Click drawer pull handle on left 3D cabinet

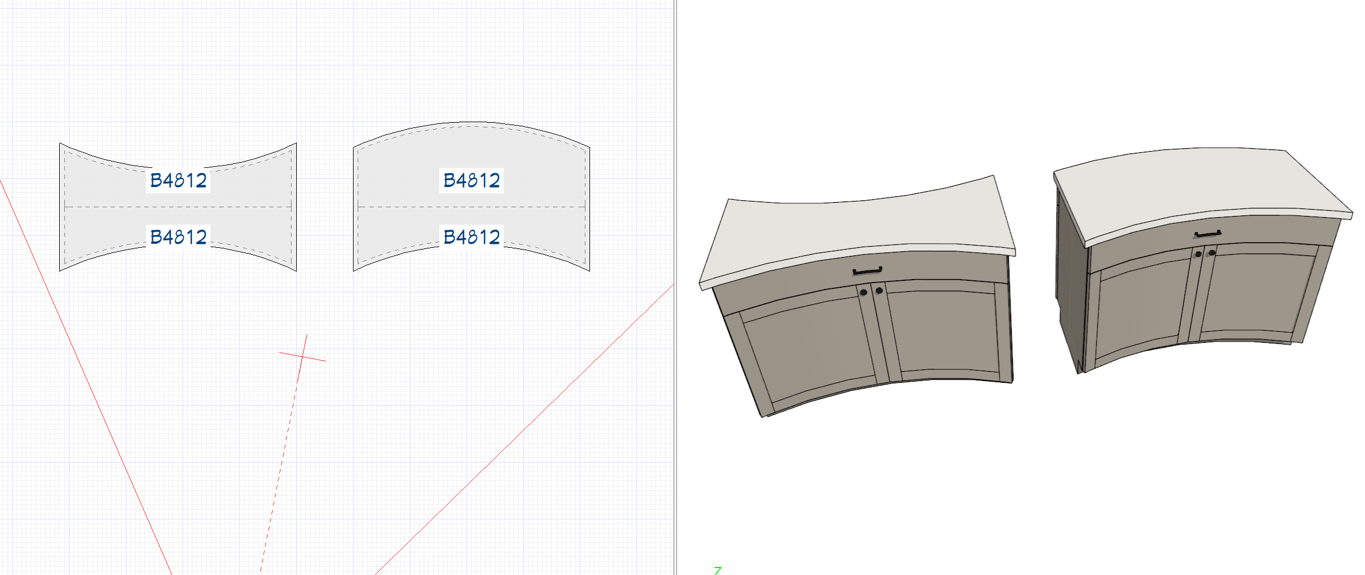pos(867,271)
